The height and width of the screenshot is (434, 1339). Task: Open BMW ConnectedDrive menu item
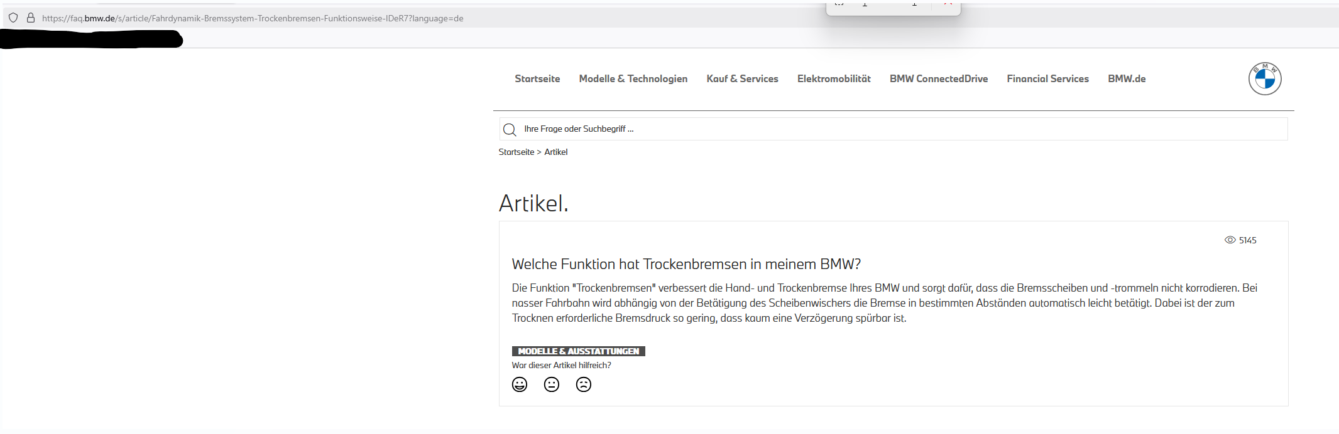[x=939, y=79]
